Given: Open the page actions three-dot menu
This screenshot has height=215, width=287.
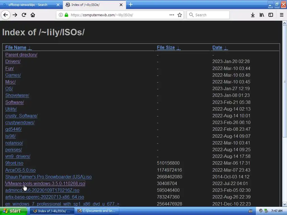Looking at the screenshot, I should point(172,15).
